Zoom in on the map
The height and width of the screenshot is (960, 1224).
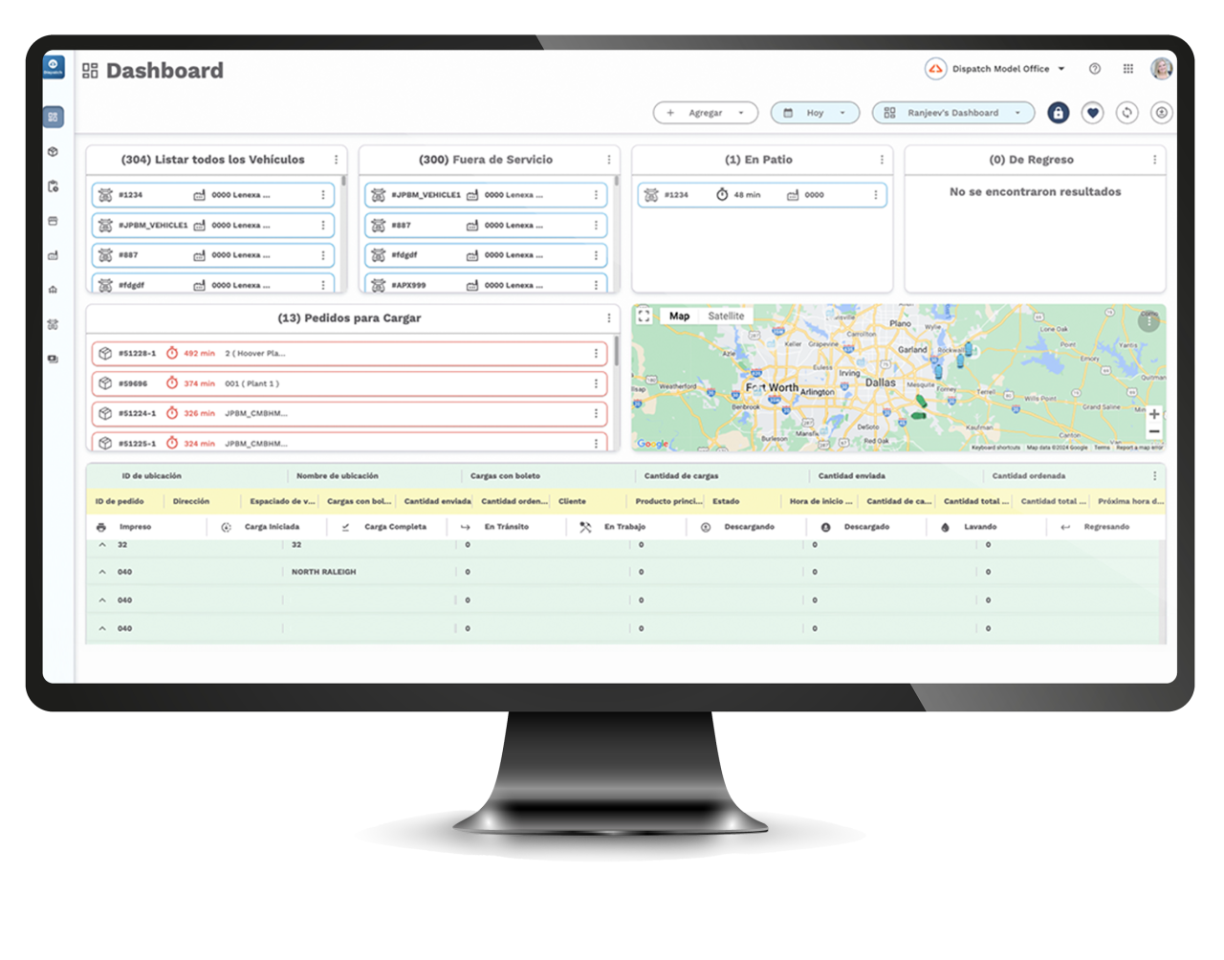pyautogui.click(x=1154, y=414)
